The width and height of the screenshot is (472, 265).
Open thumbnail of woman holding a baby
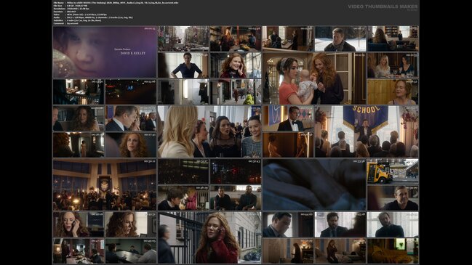click(314, 78)
